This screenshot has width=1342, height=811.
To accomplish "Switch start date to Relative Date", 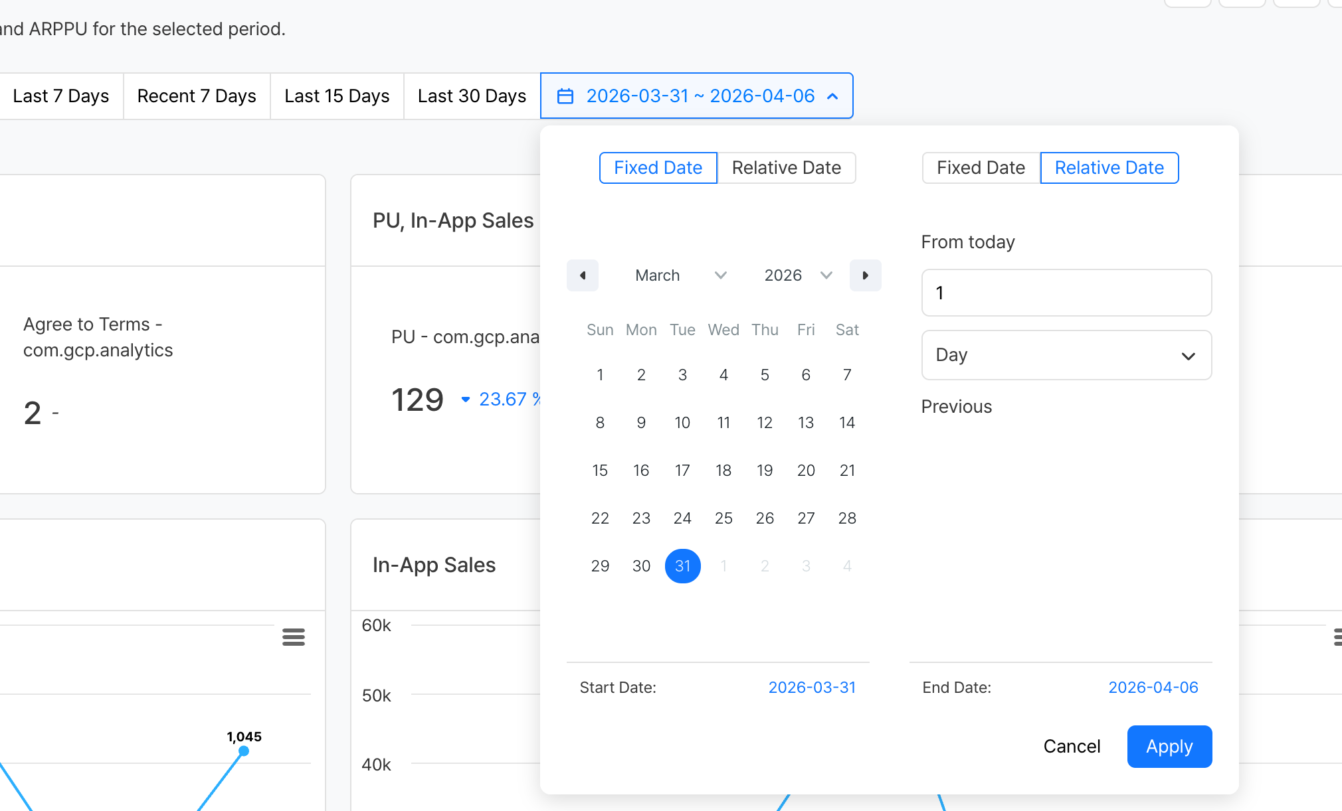I will (x=786, y=168).
